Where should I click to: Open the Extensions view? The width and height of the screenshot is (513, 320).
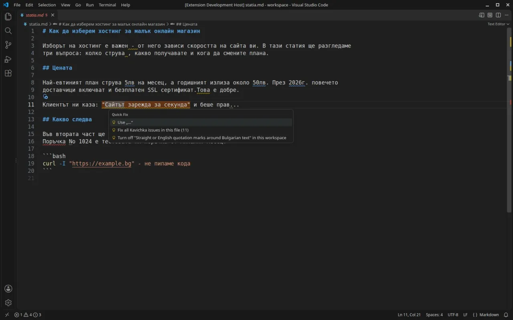[8, 73]
